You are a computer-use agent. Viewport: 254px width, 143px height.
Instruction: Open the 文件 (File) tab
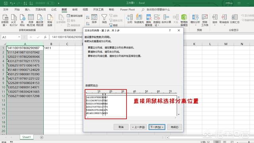pyautogui.click(x=6, y=10)
